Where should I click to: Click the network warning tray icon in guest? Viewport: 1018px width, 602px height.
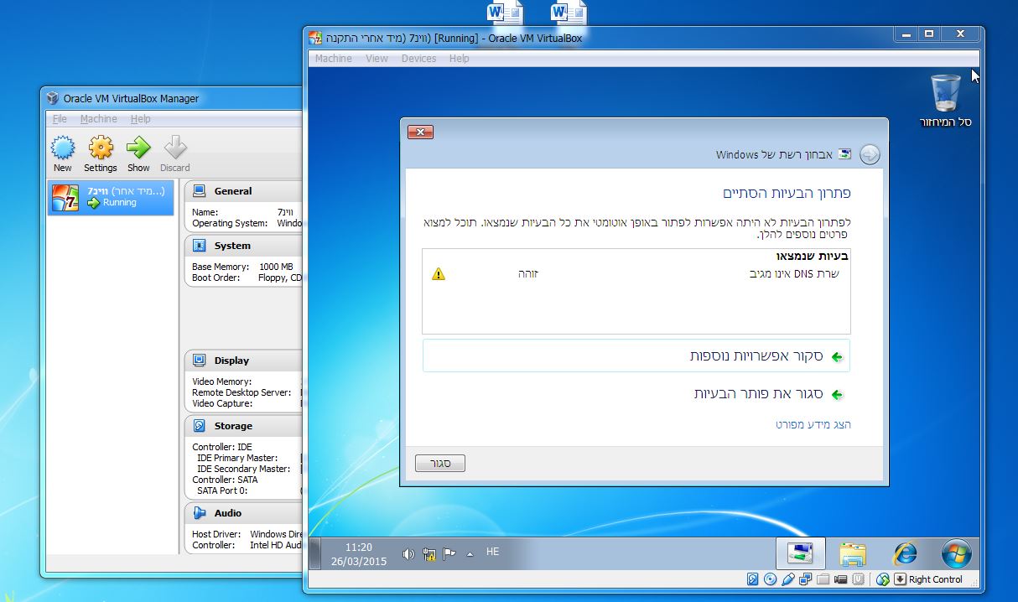click(x=429, y=554)
